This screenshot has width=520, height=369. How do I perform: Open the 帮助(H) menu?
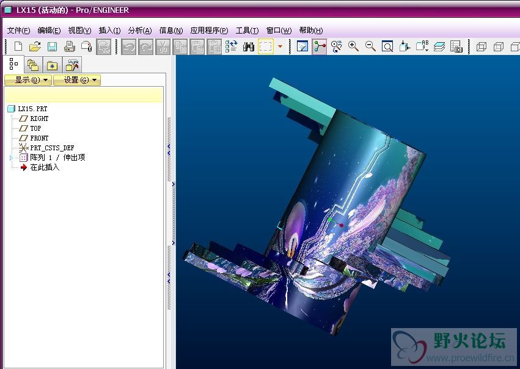[311, 31]
